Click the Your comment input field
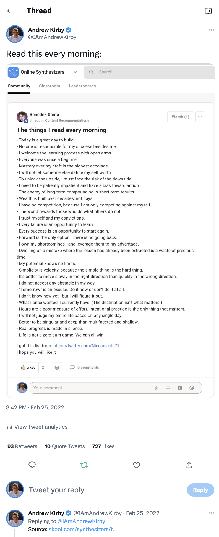Image resolution: width=219 pixels, height=537 pixels. 91,388
